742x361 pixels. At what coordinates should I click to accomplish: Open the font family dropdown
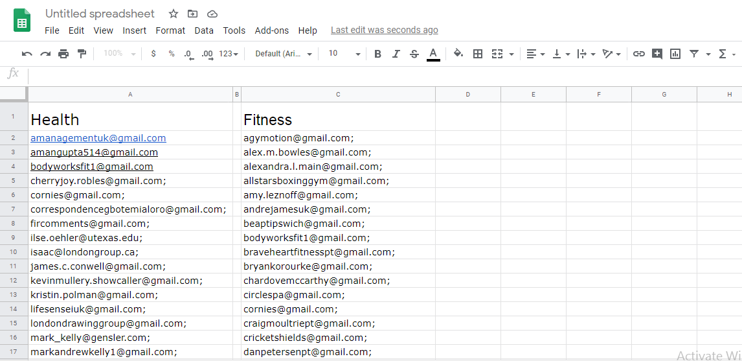tap(284, 54)
